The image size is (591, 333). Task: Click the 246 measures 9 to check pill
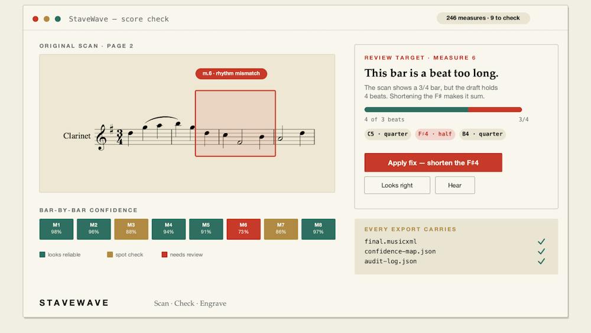click(483, 18)
